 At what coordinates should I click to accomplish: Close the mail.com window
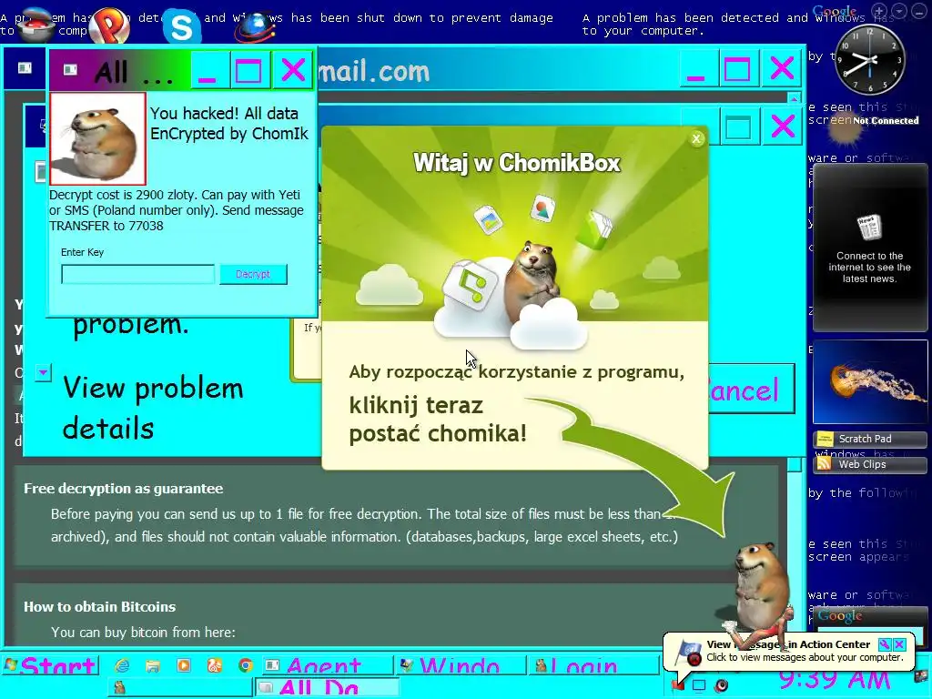point(781,67)
